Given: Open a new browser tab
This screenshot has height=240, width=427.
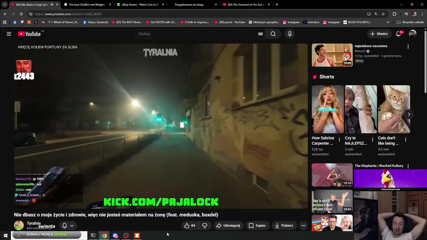Looking at the screenshot, I should [x=277, y=5].
